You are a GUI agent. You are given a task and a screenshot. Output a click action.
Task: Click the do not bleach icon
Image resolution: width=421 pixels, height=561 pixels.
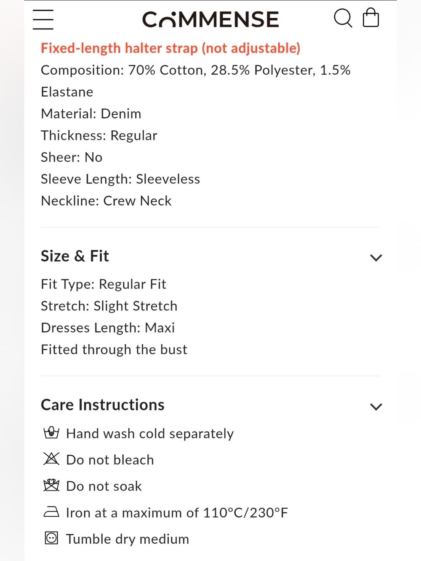[x=51, y=459]
